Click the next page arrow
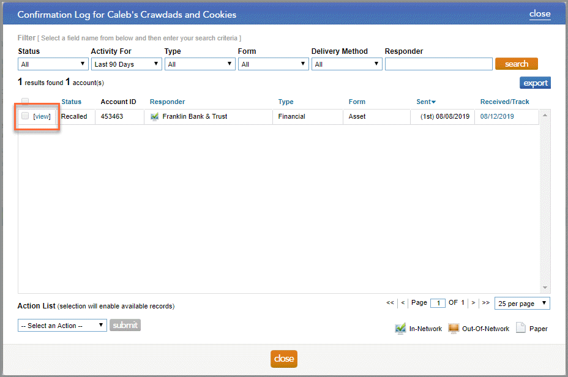The image size is (568, 377). click(x=473, y=303)
